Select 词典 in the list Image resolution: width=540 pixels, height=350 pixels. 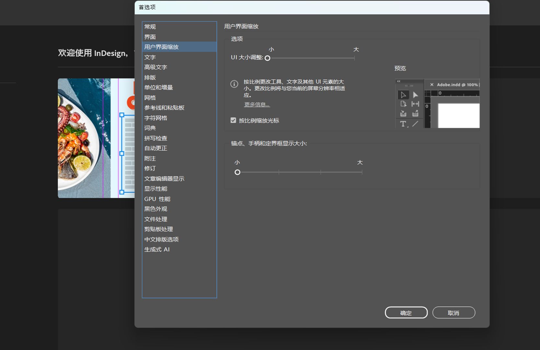(179, 128)
